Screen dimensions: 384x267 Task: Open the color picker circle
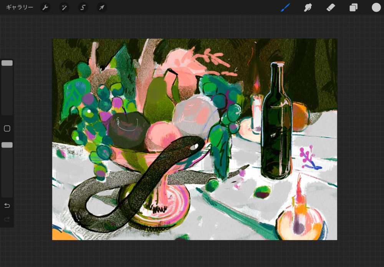(x=376, y=7)
